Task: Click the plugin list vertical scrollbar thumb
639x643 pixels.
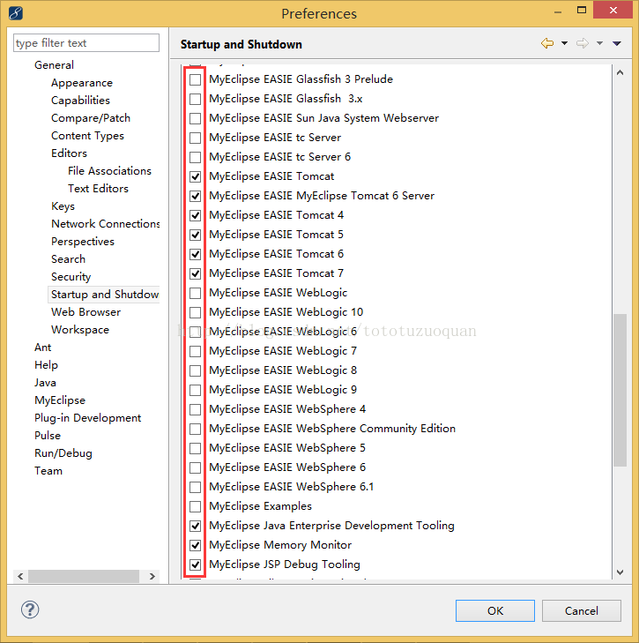Action: point(620,390)
